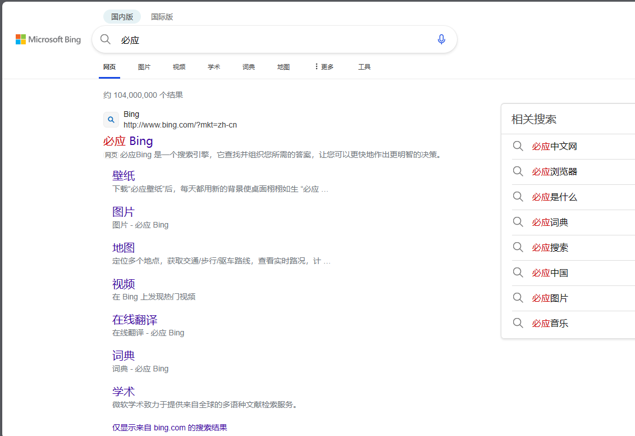The width and height of the screenshot is (635, 436).
Task: Focus the search input containing 必应
Action: pos(275,40)
